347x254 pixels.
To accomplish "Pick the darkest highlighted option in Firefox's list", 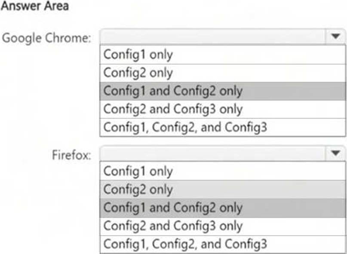I will point(173,208).
